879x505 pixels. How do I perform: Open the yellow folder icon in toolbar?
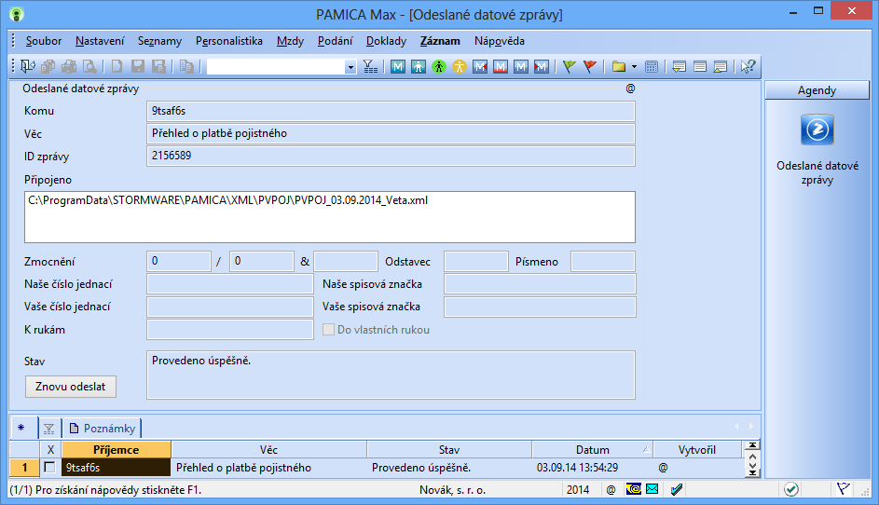tap(618, 67)
